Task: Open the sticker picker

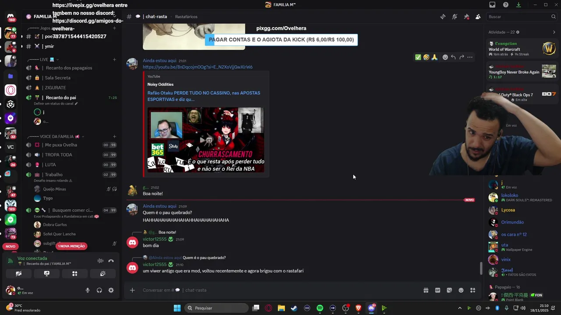Action: click(449, 290)
